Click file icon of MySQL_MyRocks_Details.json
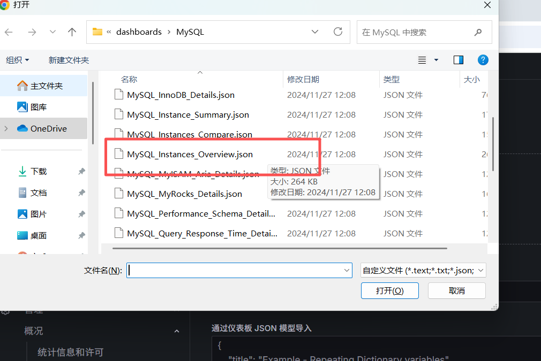Viewport: 541px width, 361px height. point(119,193)
